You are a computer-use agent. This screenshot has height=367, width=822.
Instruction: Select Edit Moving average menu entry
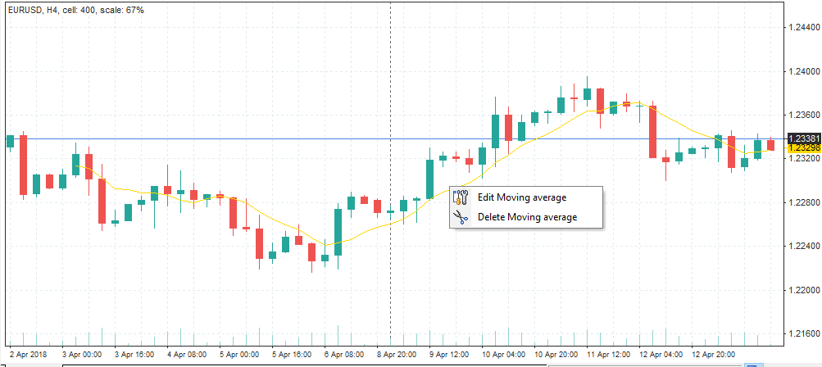point(521,197)
